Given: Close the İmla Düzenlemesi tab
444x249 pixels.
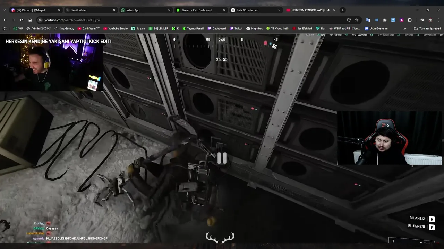Looking at the screenshot, I should [x=279, y=10].
